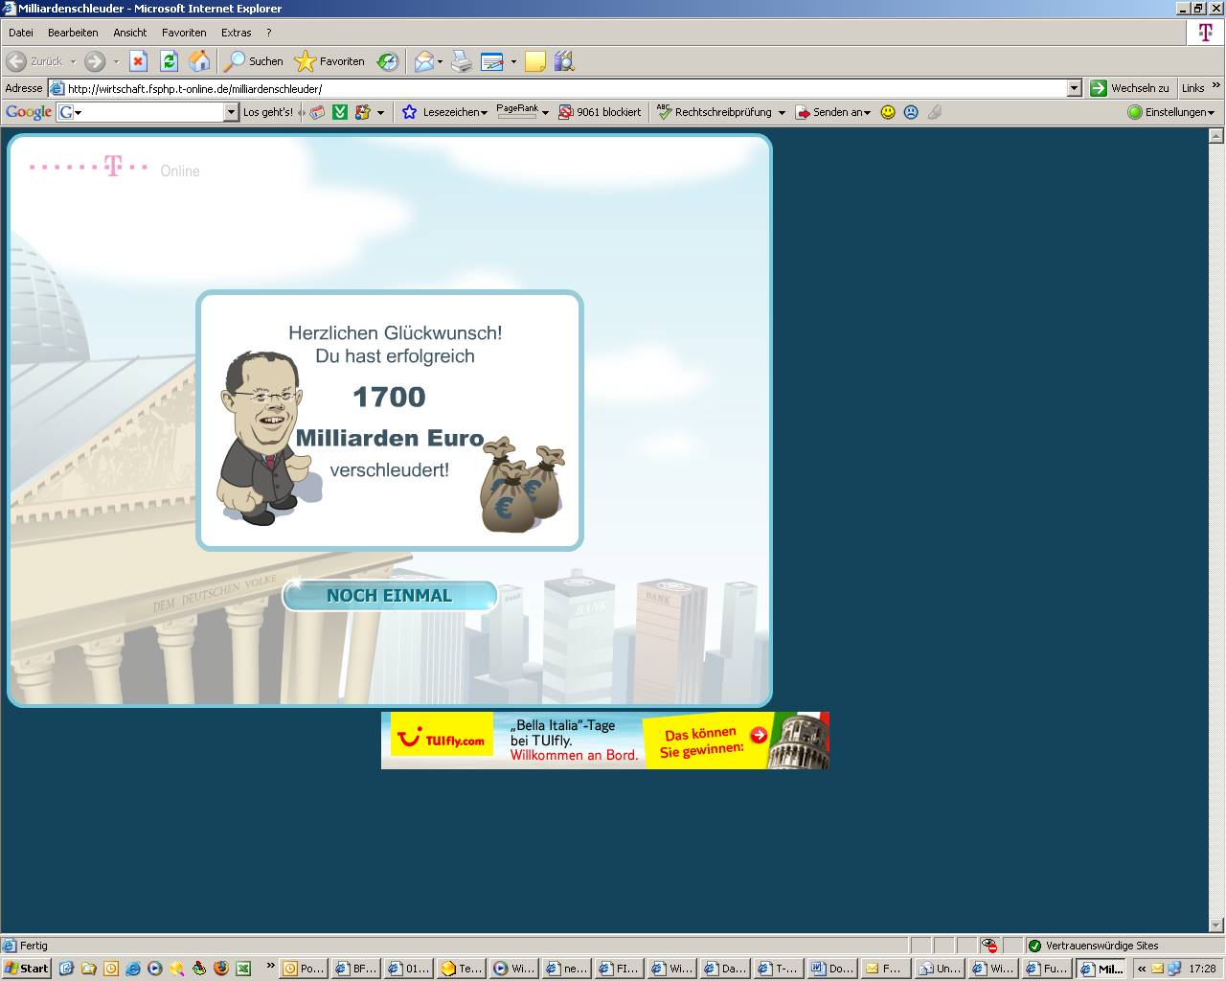This screenshot has height=981, width=1226.
Task: Click the 9061 blockiert popup blocker button
Action: [601, 112]
